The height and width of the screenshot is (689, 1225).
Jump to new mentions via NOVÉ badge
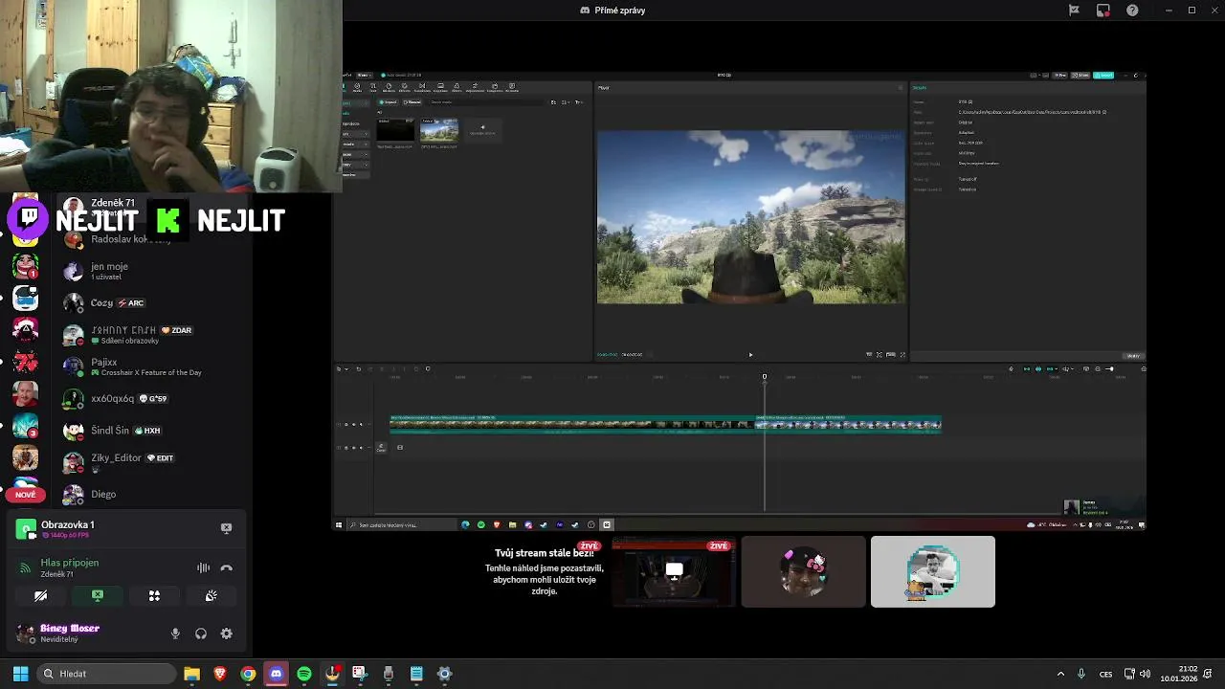pyautogui.click(x=26, y=495)
